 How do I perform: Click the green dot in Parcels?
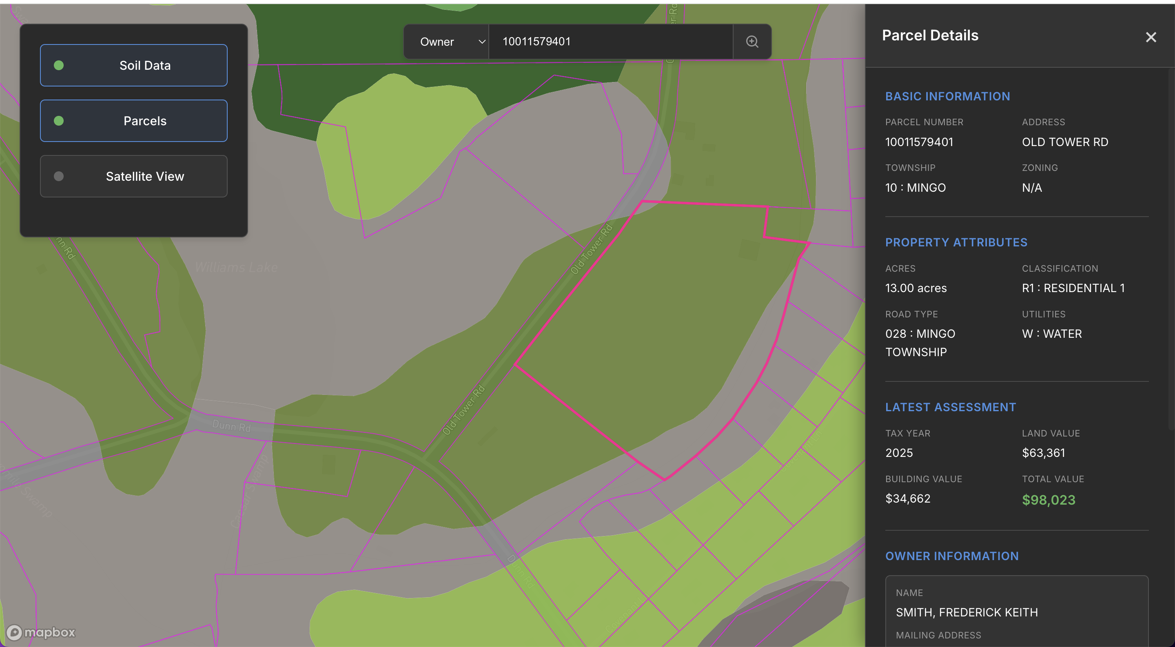point(58,121)
